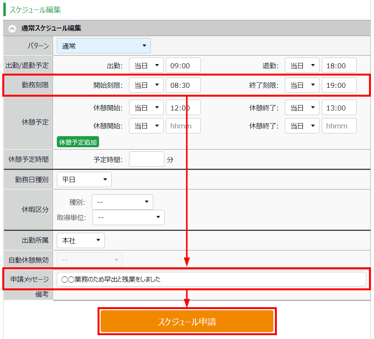Open first 休憩開始 day dropdown
The width and height of the screenshot is (374, 339).
click(146, 107)
